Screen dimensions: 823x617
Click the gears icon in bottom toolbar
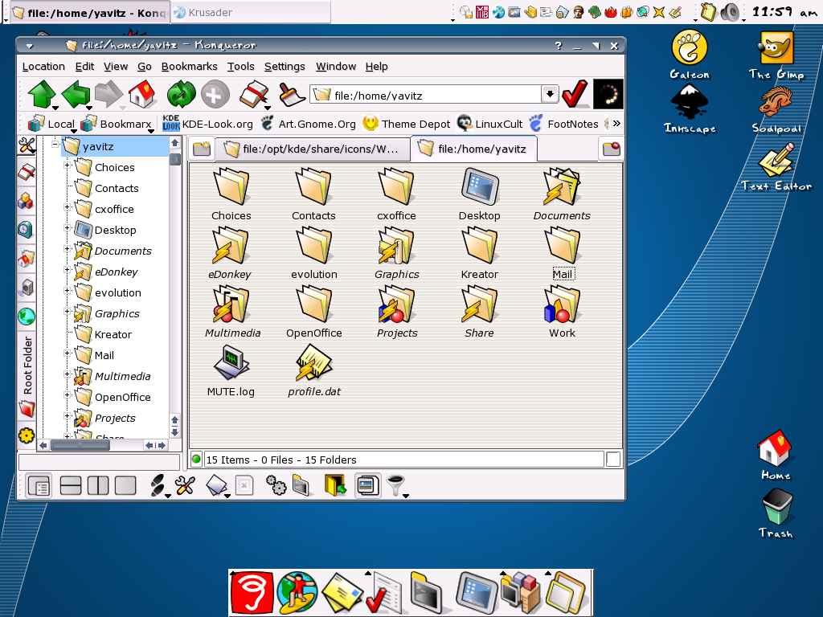pos(276,485)
